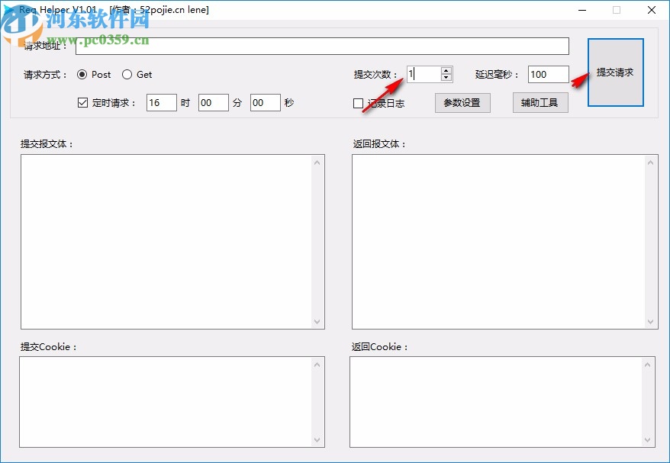Click the up arrow on the 提交次数 spinner

[x=446, y=71]
